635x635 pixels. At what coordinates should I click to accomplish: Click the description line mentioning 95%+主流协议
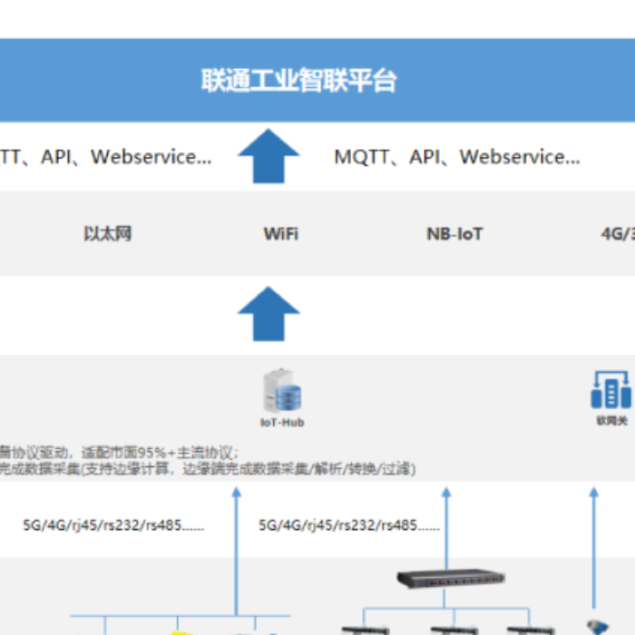point(120,452)
